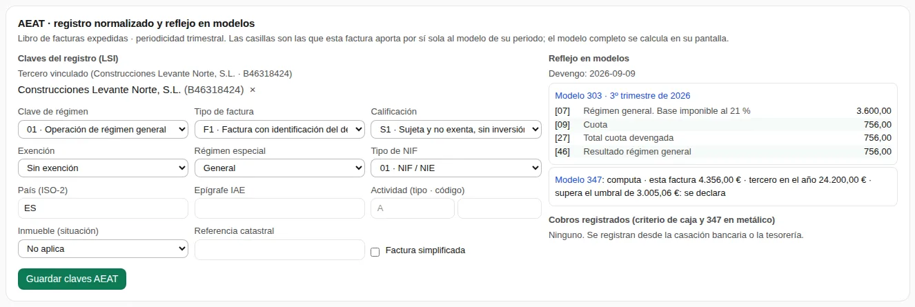This screenshot has height=307, width=915.
Task: Focus the País (ISO-2) field
Action: [x=103, y=208]
